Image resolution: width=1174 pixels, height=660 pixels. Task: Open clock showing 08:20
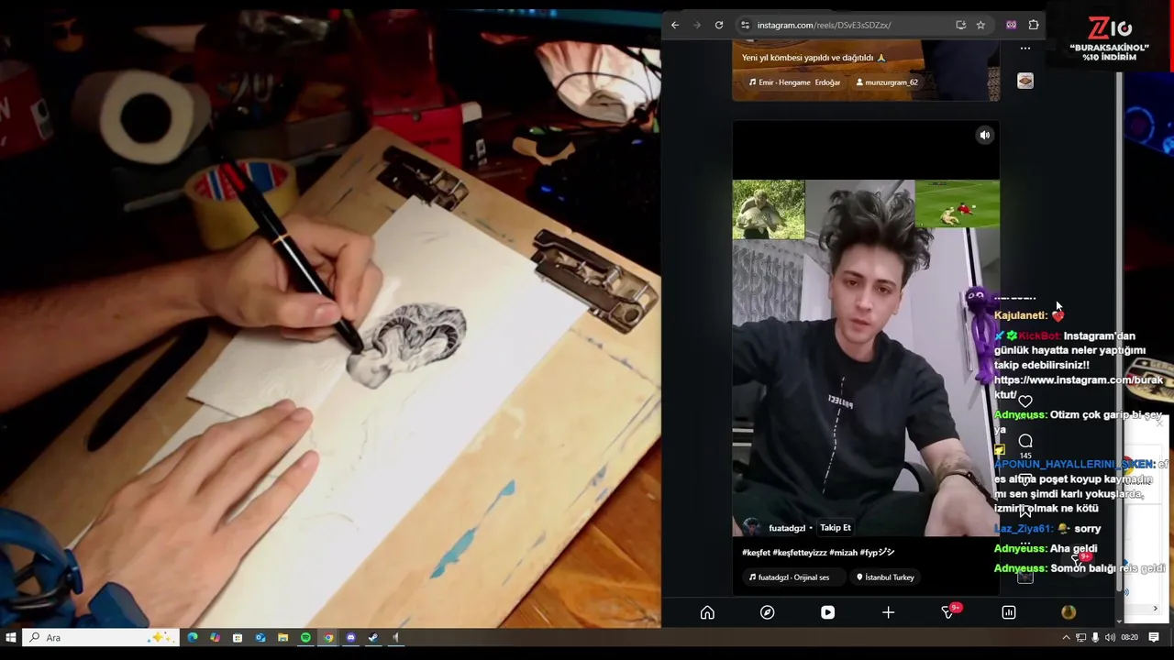click(1129, 638)
